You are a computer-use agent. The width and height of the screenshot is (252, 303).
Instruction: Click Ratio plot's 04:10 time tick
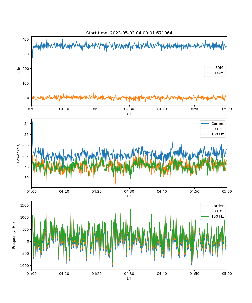pyautogui.click(x=64, y=109)
